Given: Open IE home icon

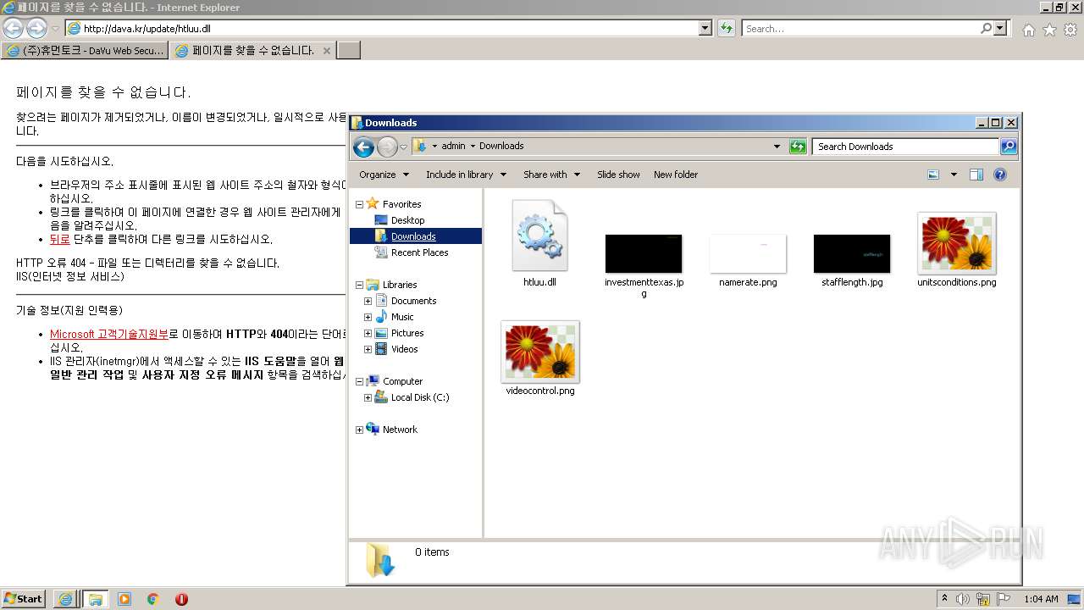Looking at the screenshot, I should [x=1028, y=30].
